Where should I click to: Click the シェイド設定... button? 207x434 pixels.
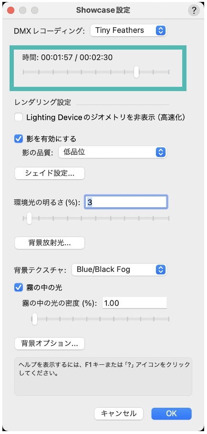pyautogui.click(x=50, y=173)
